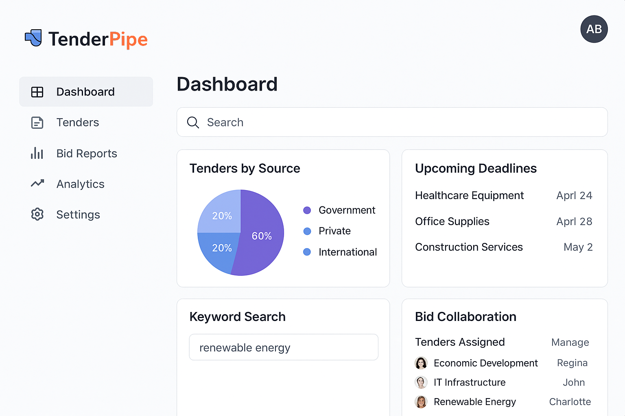Select the Government legend dot
Viewport: 625px width, 416px height.
(307, 210)
